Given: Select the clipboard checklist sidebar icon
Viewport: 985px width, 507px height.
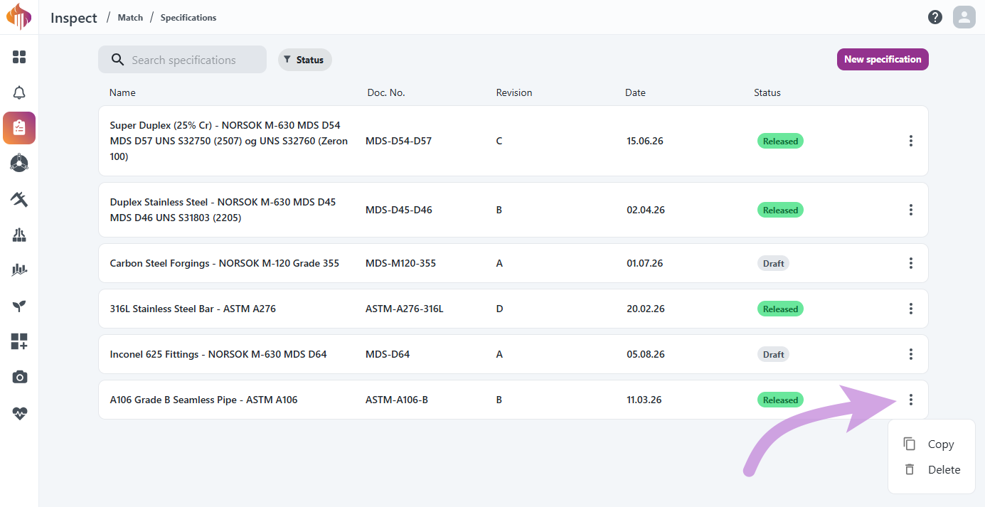Looking at the screenshot, I should [19, 128].
